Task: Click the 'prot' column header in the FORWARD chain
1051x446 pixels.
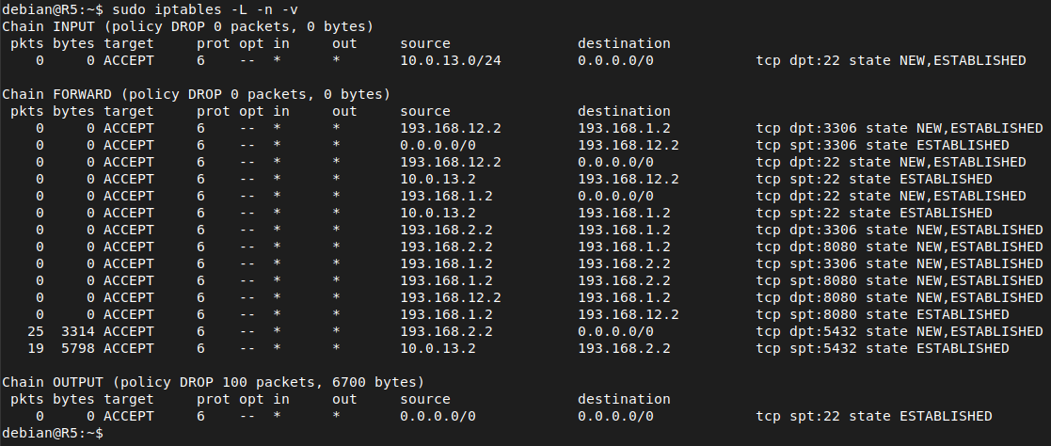Action: [214, 111]
